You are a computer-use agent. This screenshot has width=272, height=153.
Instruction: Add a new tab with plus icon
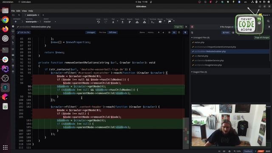[x=43, y=15]
